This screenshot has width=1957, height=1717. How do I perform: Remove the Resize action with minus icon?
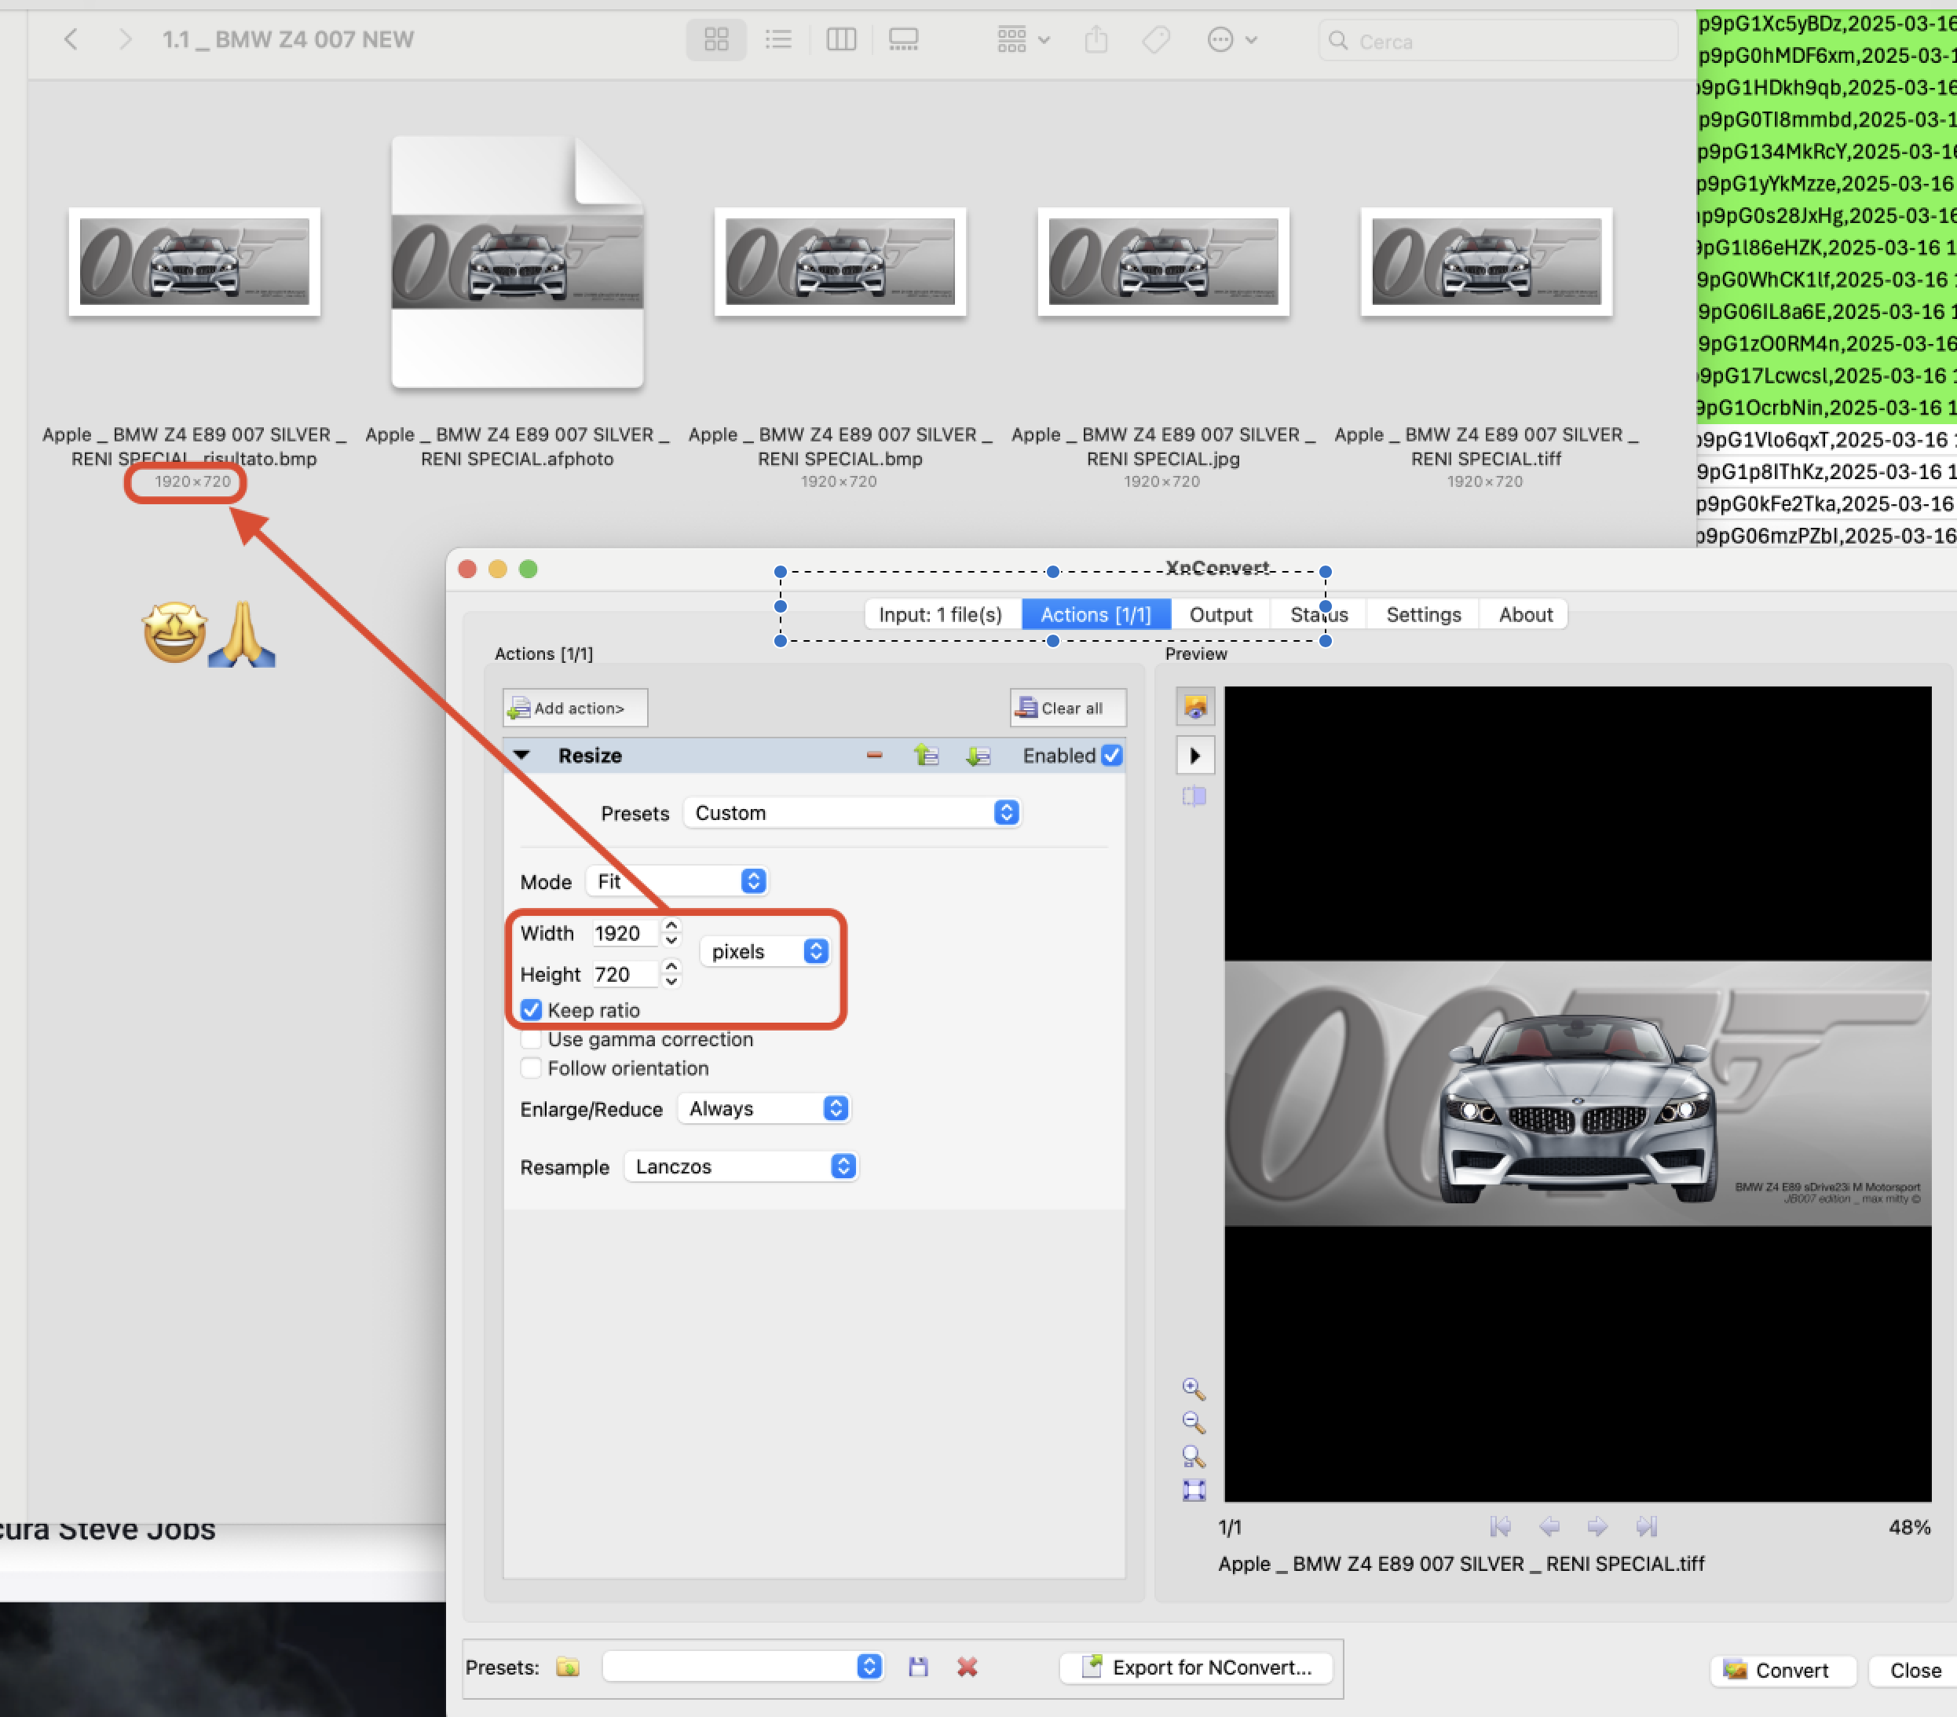pyautogui.click(x=874, y=756)
